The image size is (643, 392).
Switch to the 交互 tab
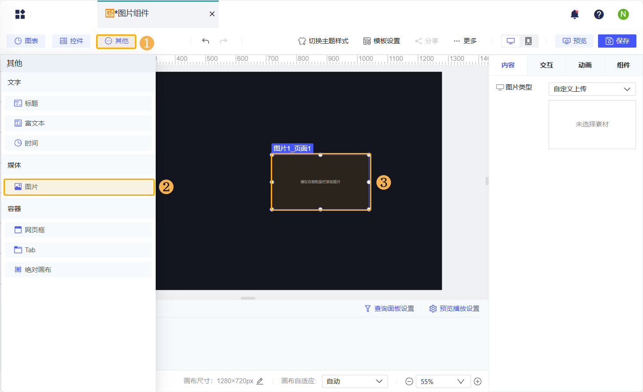tap(546, 65)
